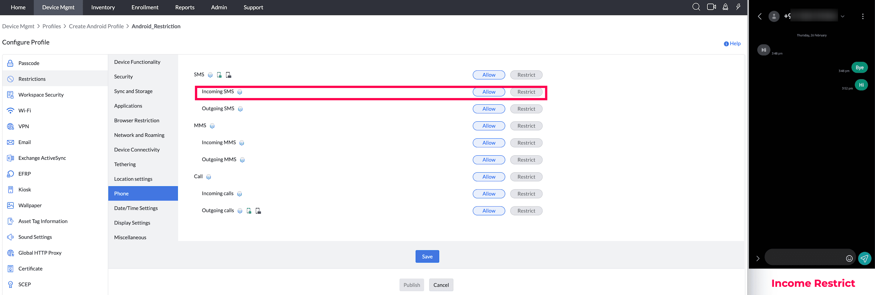This screenshot has width=875, height=295.
Task: Click the chat message input field
Action: click(810, 257)
